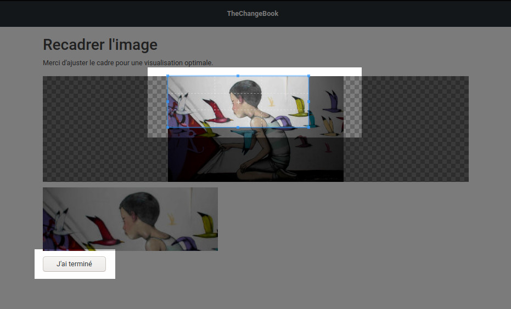Click the crop box center crosshair
Image resolution: width=511 pixels, height=309 pixels.
[x=238, y=102]
